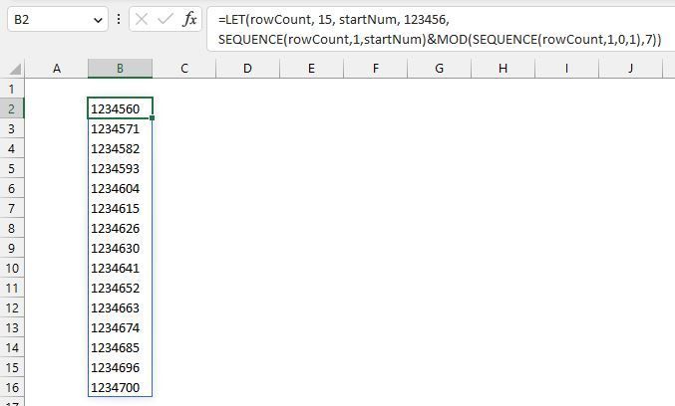This screenshot has width=675, height=406.
Task: Click cell containing 1234674
Action: (x=120, y=327)
